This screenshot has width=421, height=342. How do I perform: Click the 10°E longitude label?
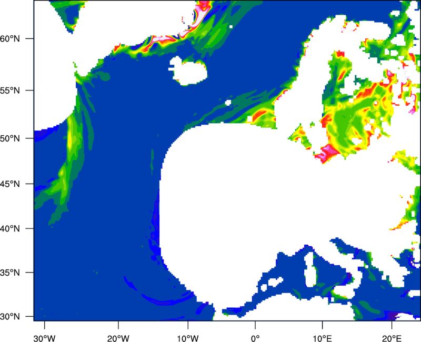tap(322, 338)
